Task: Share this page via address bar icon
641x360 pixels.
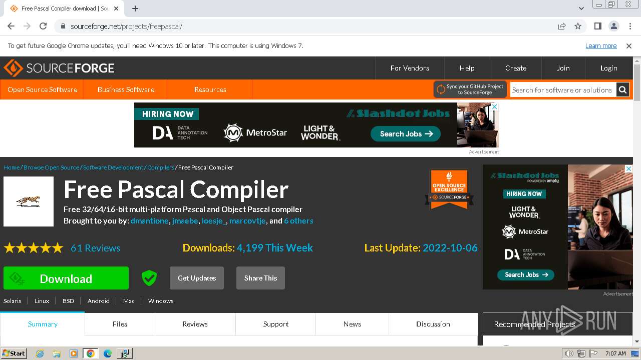Action: click(562, 26)
